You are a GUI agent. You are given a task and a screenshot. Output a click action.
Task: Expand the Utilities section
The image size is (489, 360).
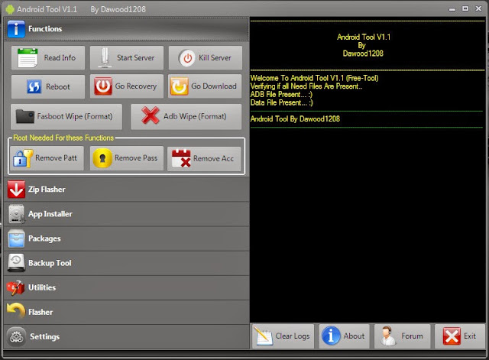click(127, 287)
